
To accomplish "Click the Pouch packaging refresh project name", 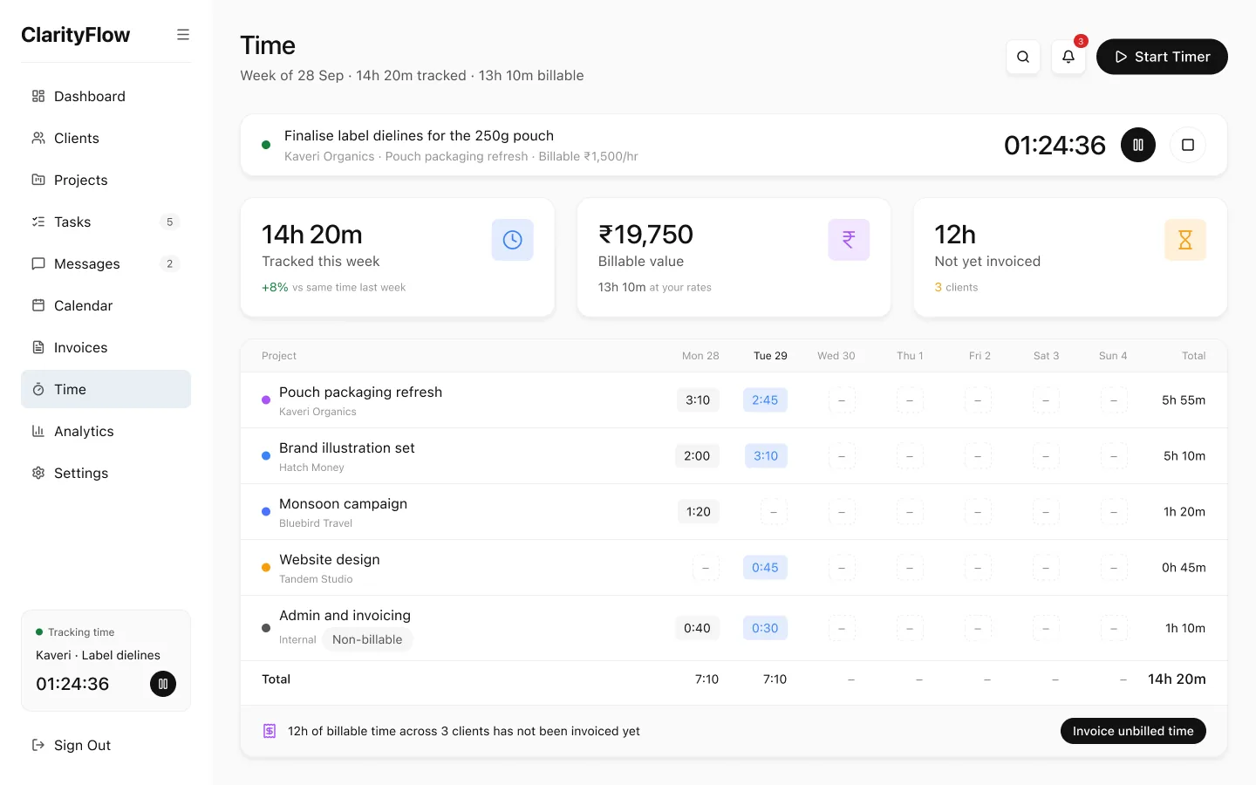I will [x=360, y=392].
